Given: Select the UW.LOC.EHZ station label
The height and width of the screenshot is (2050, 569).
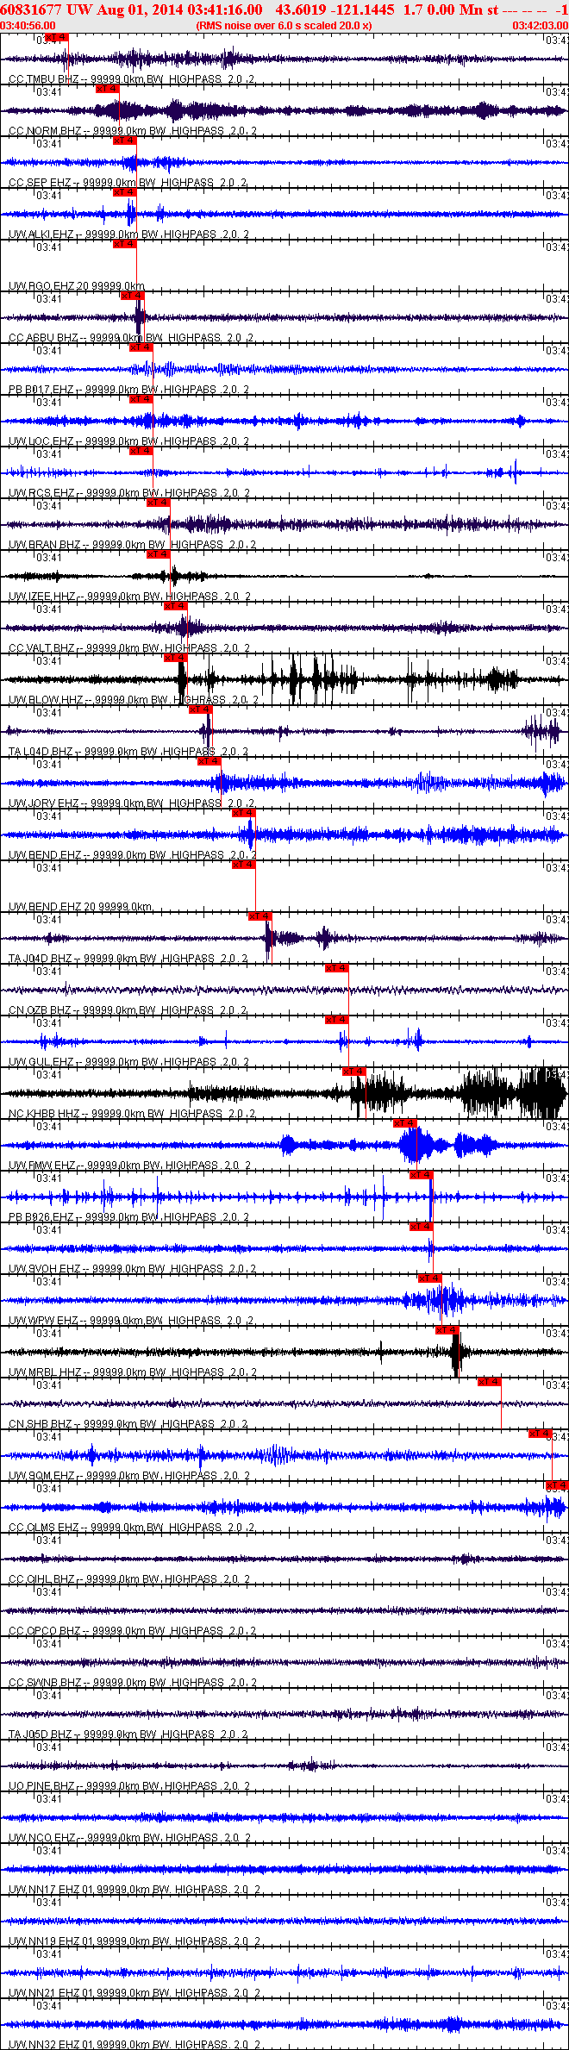Looking at the screenshot, I should 129,441.
